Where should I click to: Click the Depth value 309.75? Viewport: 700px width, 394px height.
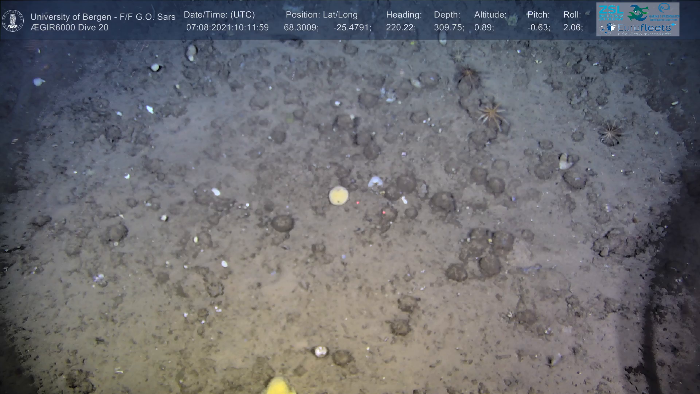(x=448, y=28)
